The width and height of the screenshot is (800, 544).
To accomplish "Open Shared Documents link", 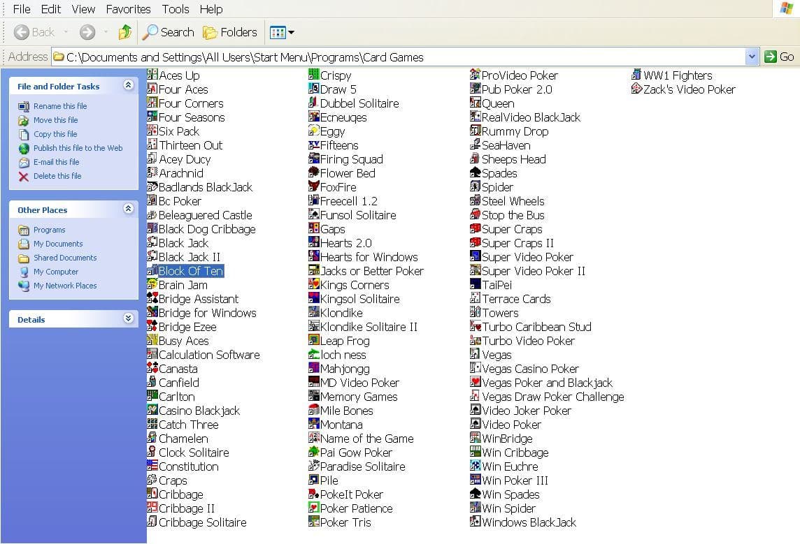I will (x=65, y=258).
